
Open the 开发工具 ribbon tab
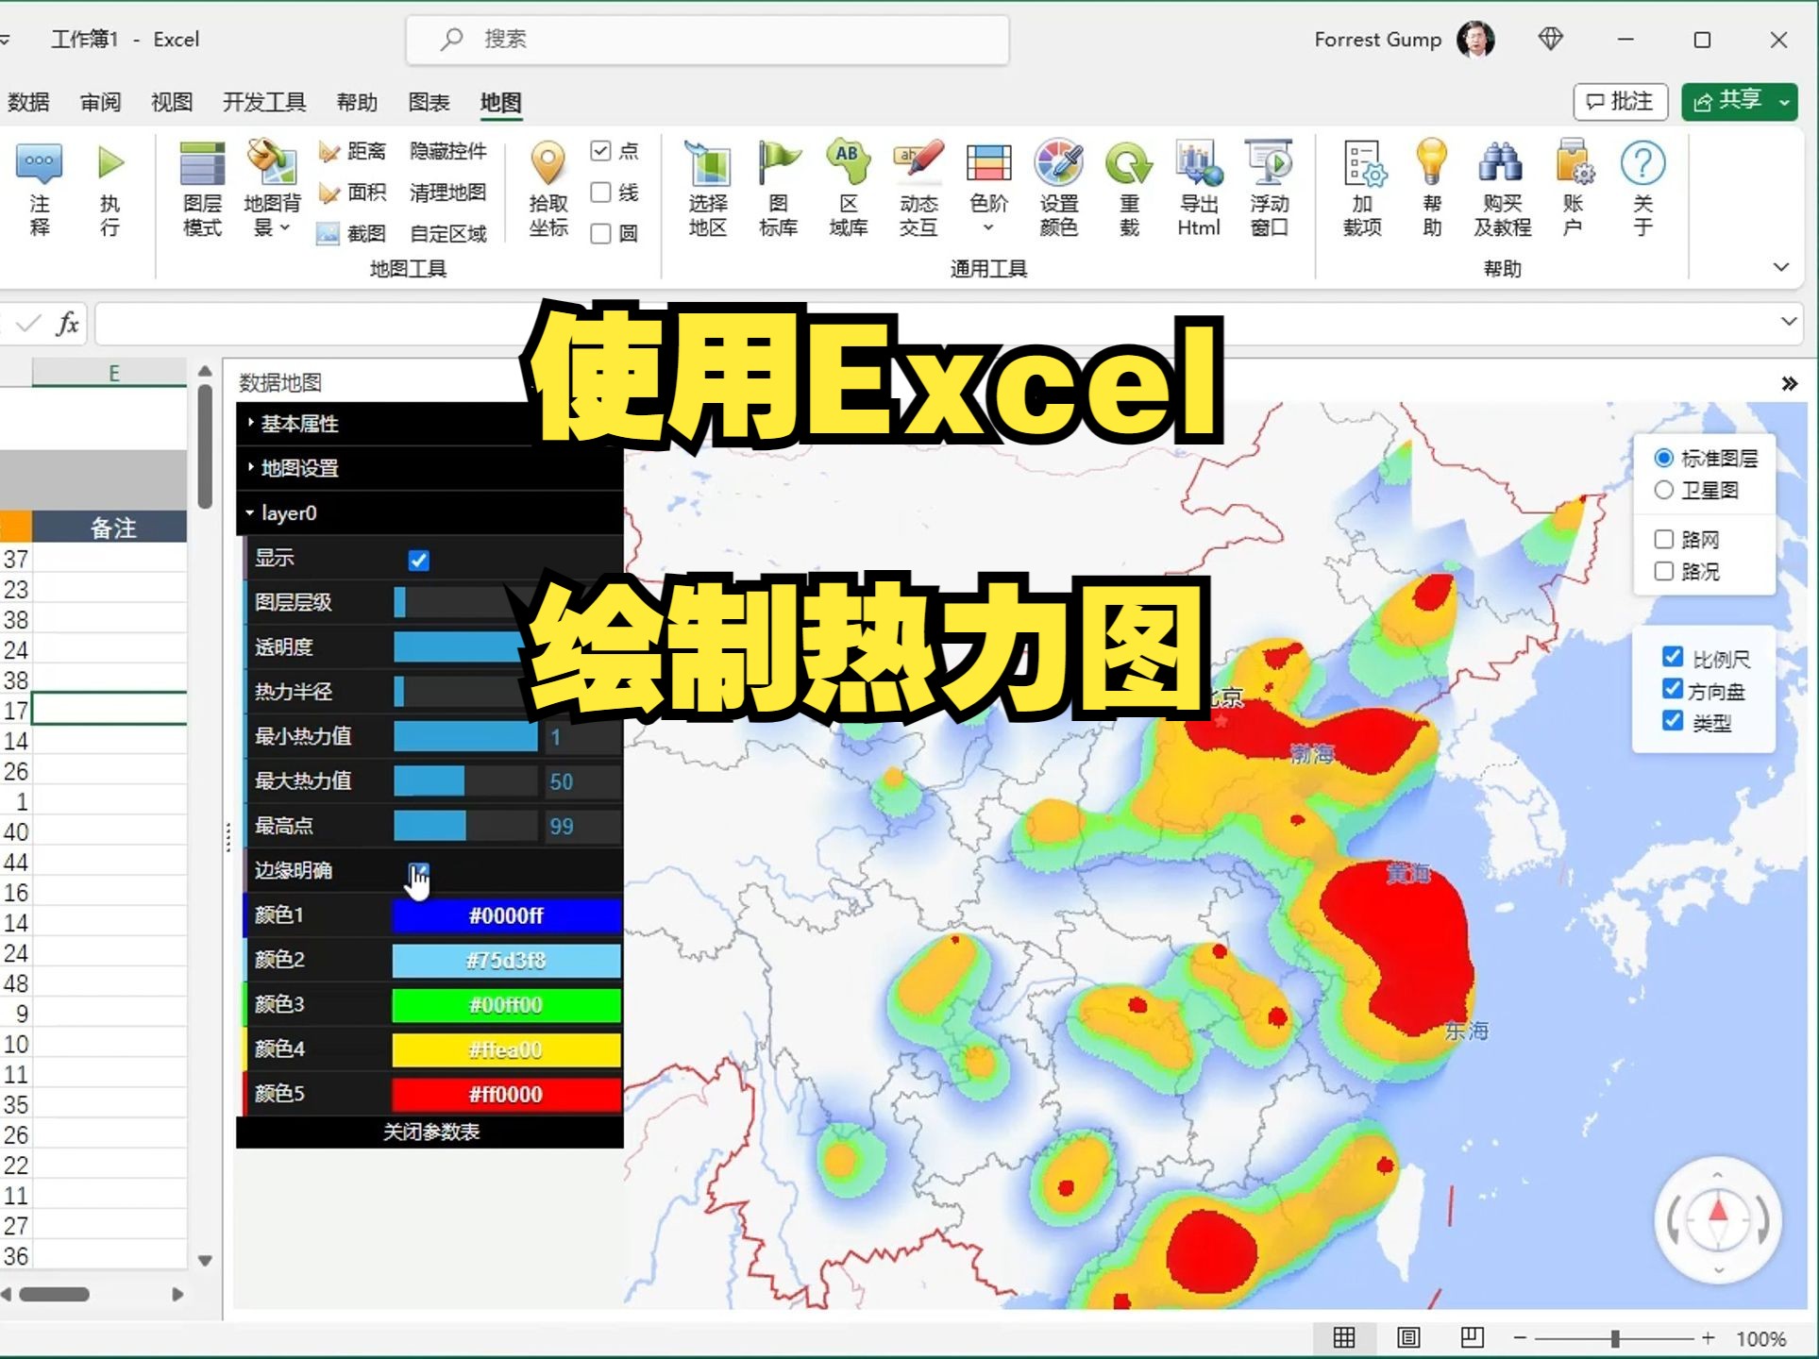point(264,102)
